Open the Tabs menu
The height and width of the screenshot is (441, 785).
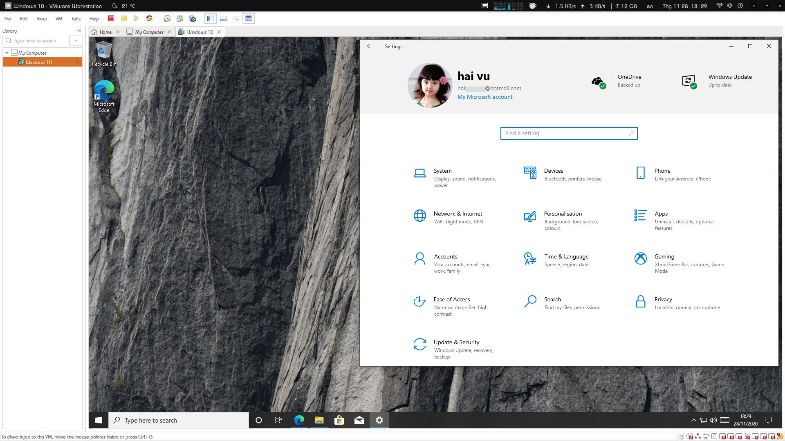tap(76, 19)
